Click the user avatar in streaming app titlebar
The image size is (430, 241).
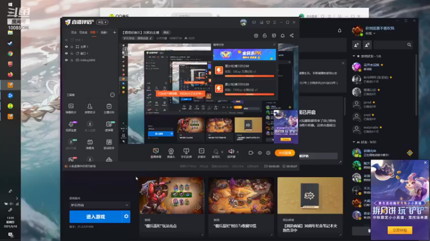point(243,22)
